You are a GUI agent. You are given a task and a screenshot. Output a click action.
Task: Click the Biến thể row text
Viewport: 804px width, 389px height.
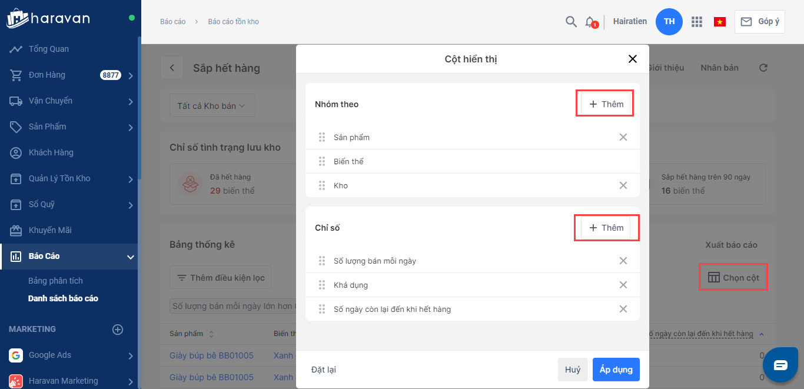coord(348,161)
